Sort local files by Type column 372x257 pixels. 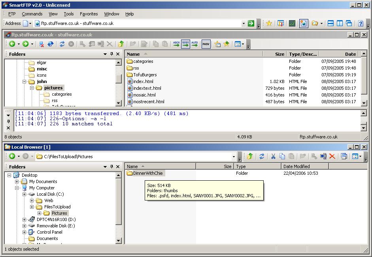click(x=257, y=166)
